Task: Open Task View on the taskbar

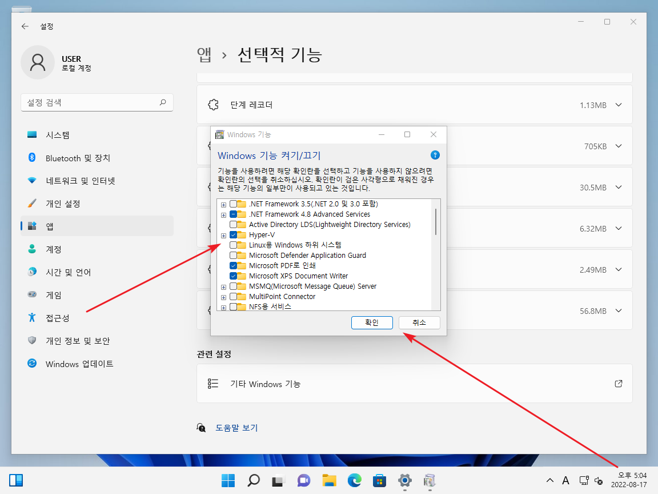Action: pos(278,480)
